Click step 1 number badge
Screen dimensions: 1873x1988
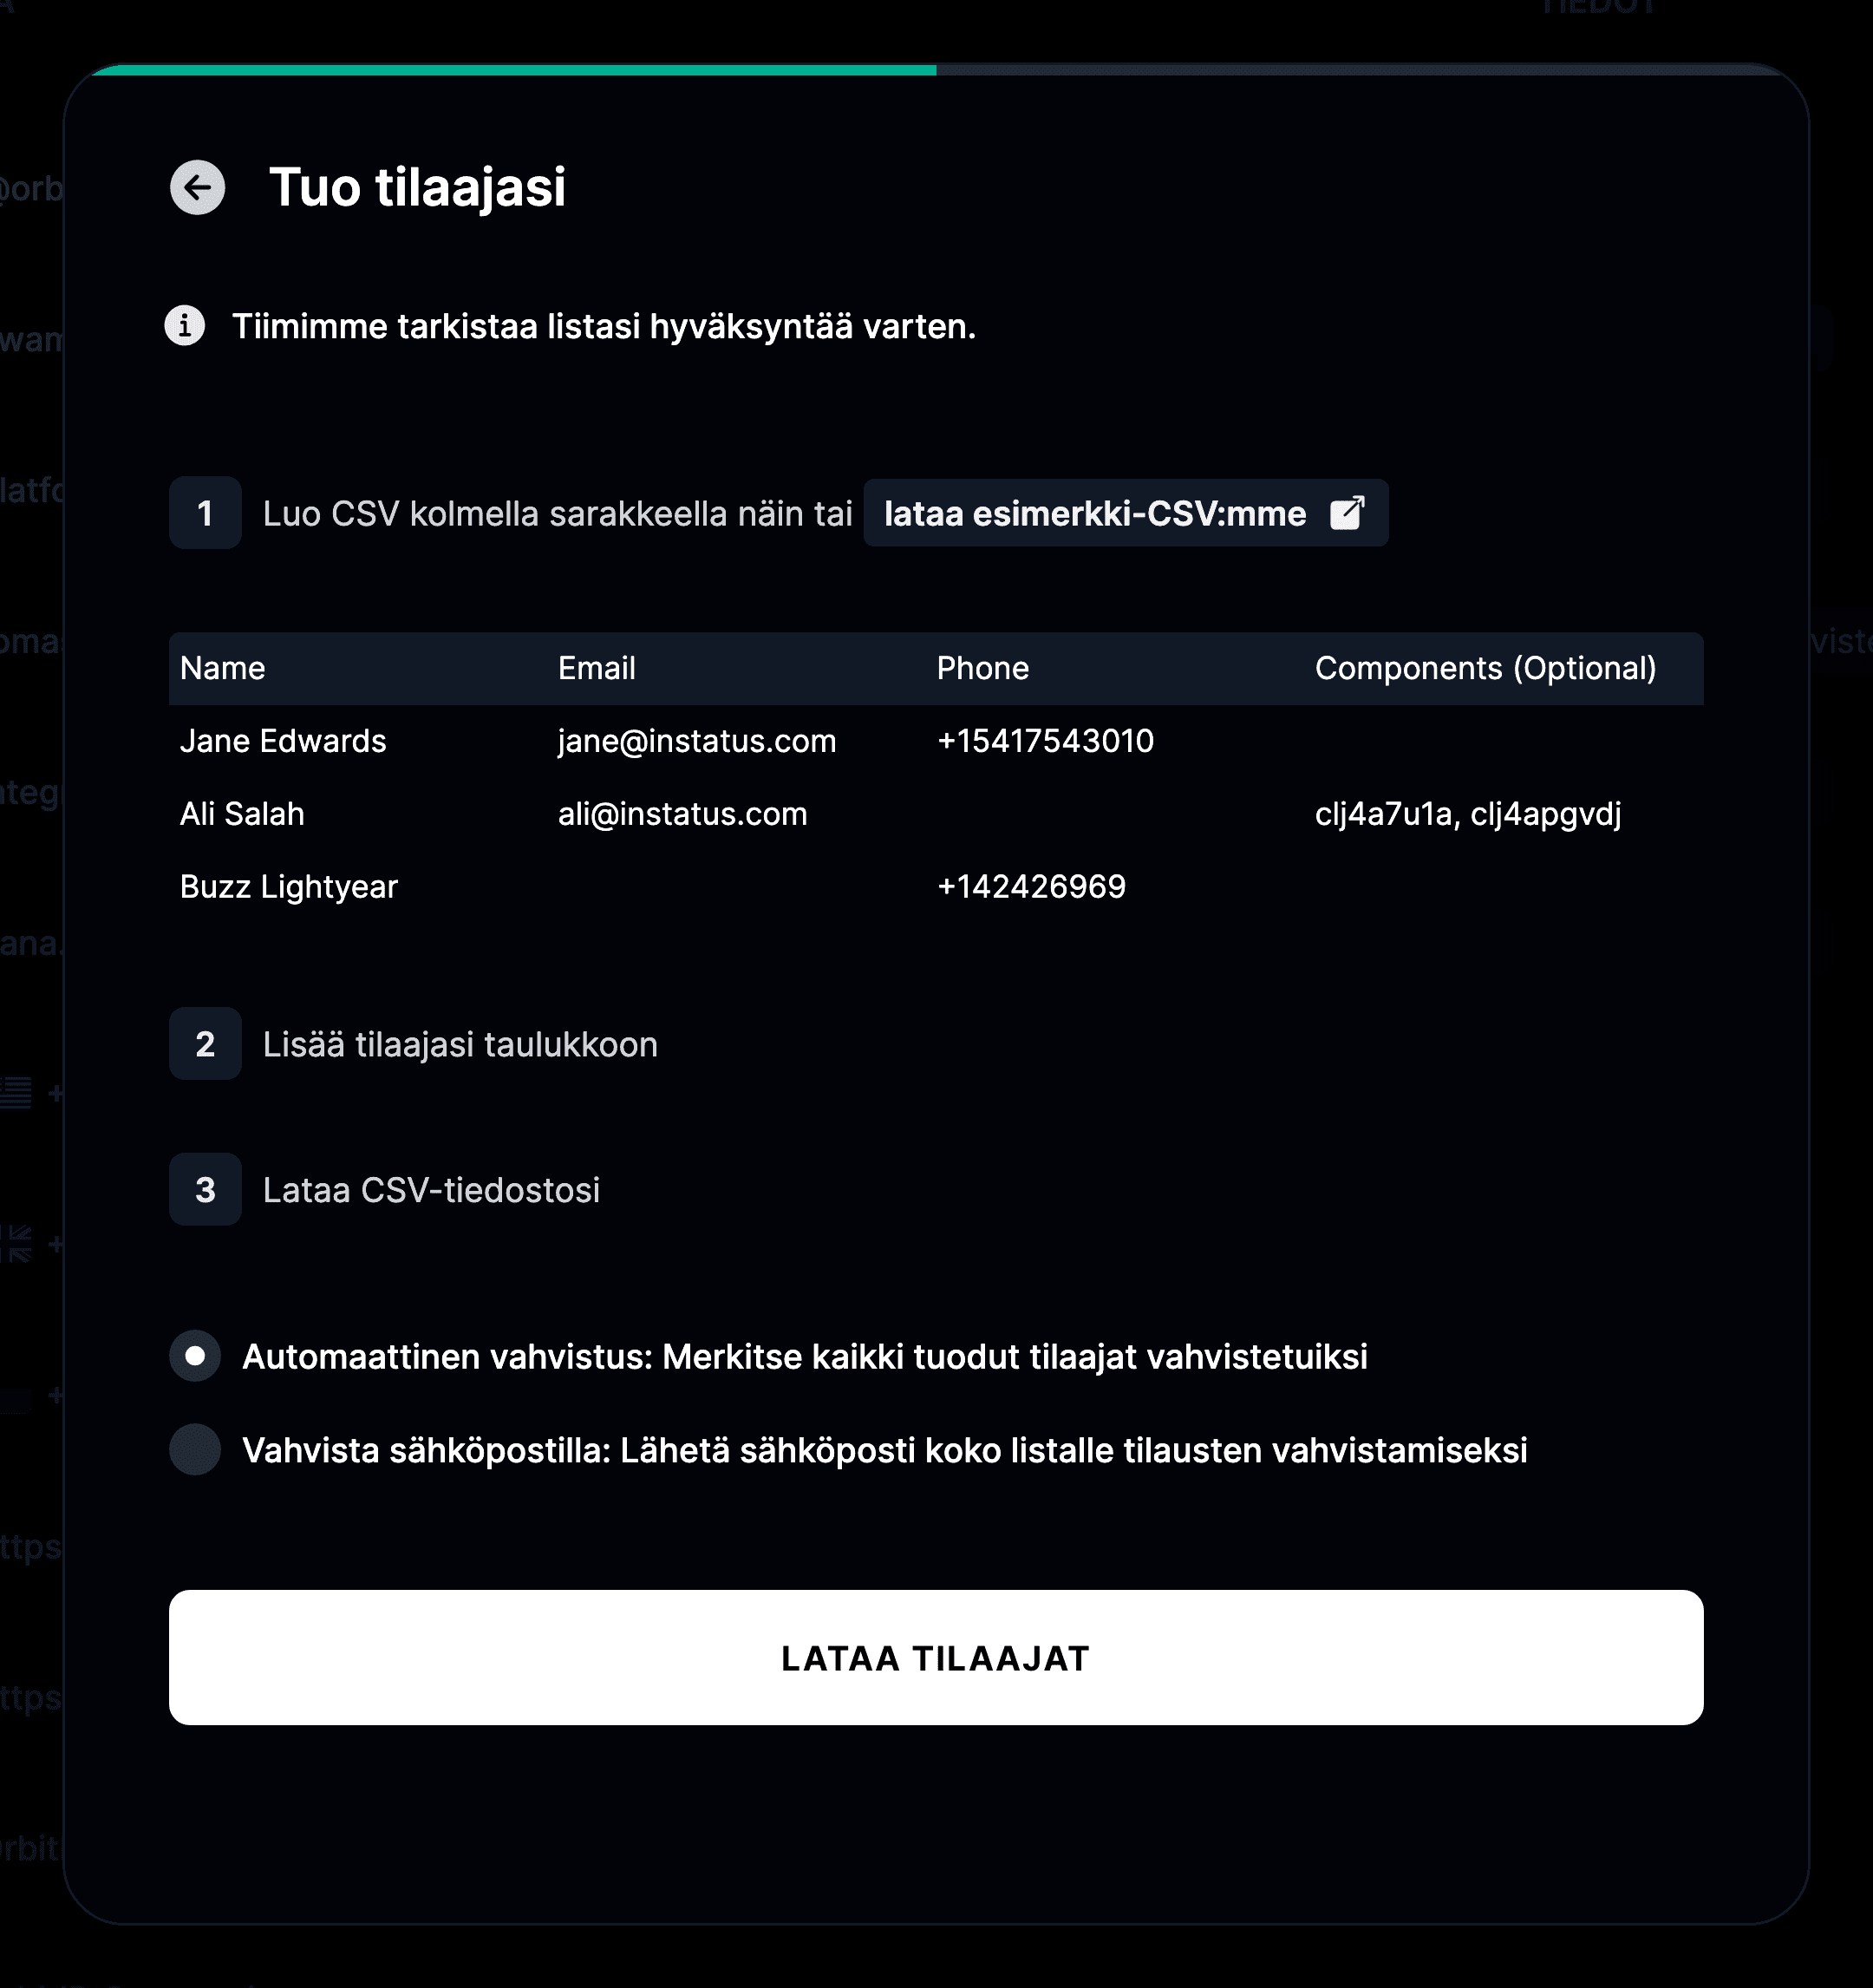205,513
